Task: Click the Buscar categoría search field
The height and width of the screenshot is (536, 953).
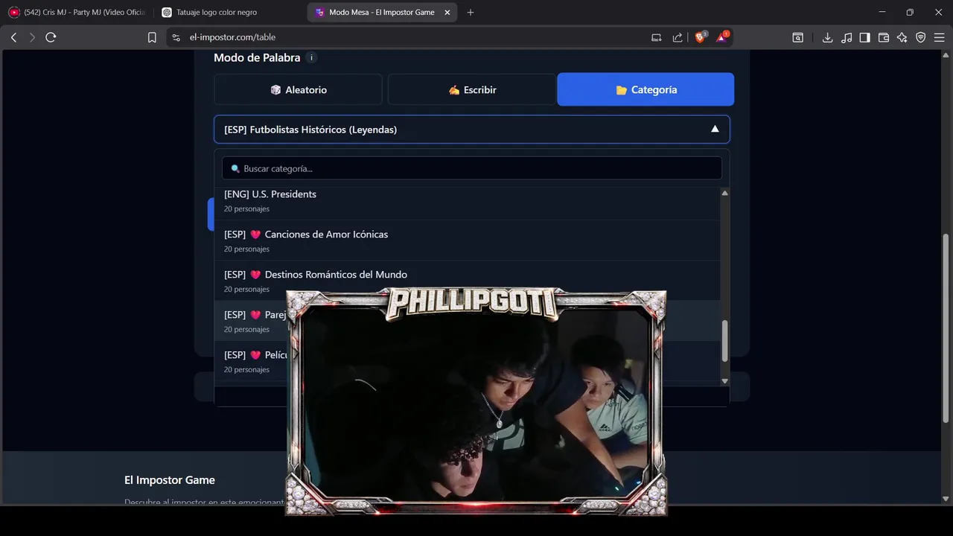Action: pyautogui.click(x=471, y=168)
